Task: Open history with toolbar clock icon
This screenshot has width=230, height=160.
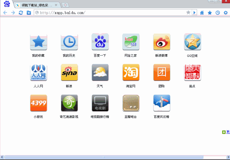Action: point(218,13)
